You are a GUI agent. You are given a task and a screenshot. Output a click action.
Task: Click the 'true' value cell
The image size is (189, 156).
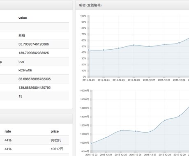click(21, 62)
